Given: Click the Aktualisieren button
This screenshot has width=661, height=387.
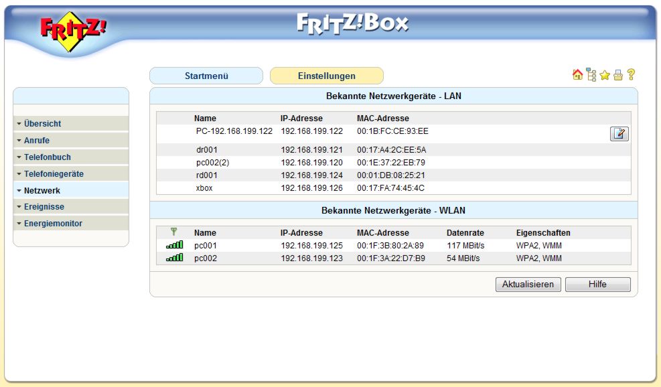Looking at the screenshot, I should click(528, 284).
